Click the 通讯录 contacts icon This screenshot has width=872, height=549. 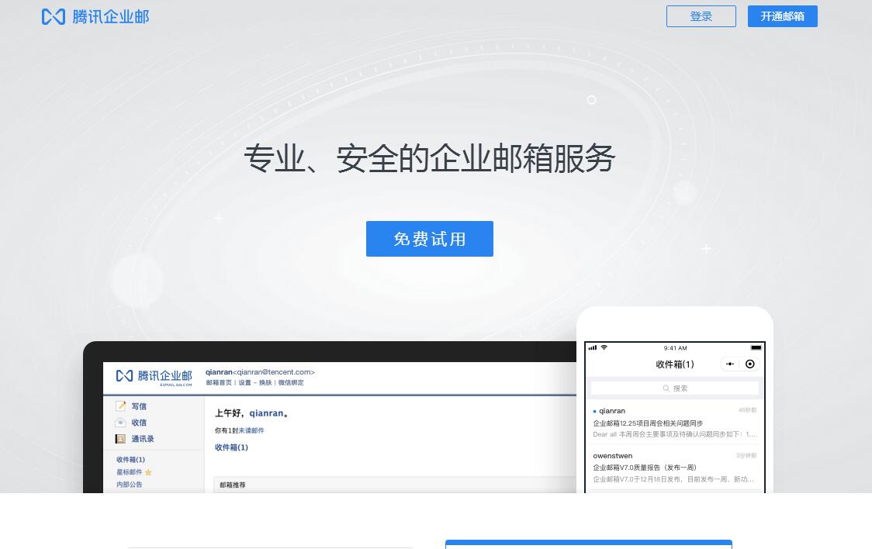tap(121, 439)
